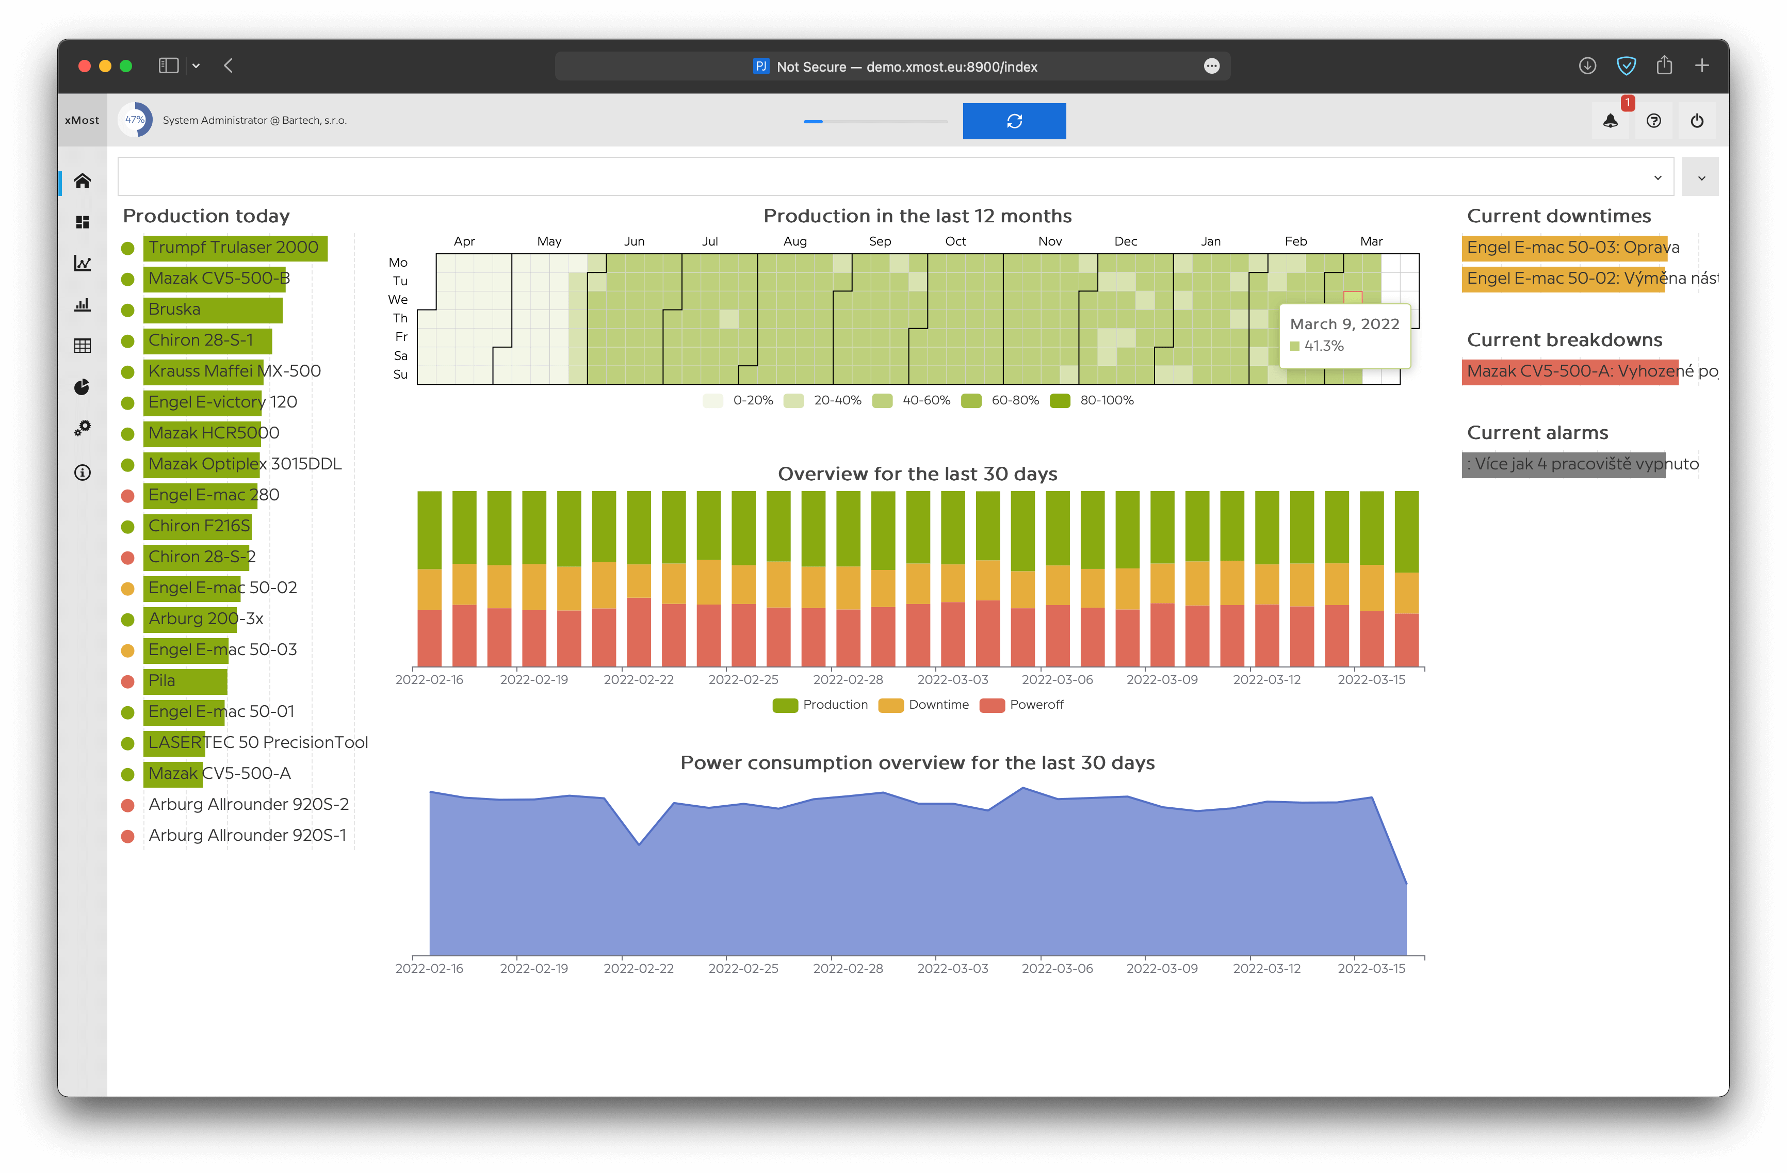1787x1173 pixels.
Task: Open the line chart sidebar icon
Action: tap(83, 263)
